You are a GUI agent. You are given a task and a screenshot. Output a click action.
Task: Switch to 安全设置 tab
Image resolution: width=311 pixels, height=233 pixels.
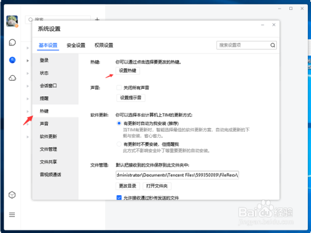(76, 45)
